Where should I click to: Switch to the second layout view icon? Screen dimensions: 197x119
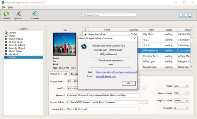(186, 15)
